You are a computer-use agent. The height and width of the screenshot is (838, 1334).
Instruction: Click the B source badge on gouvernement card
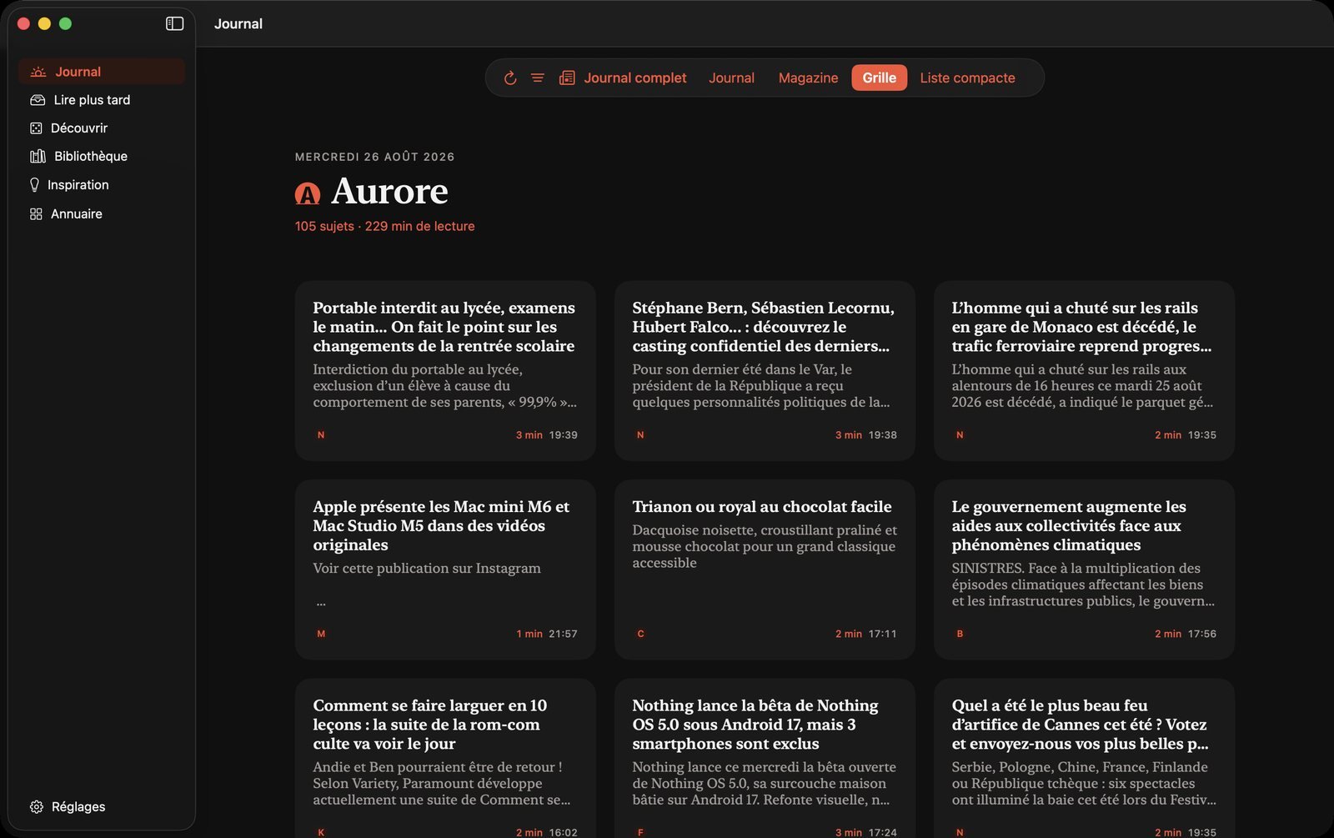tap(960, 635)
